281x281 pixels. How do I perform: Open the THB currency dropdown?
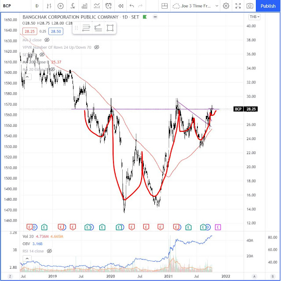[255, 17]
